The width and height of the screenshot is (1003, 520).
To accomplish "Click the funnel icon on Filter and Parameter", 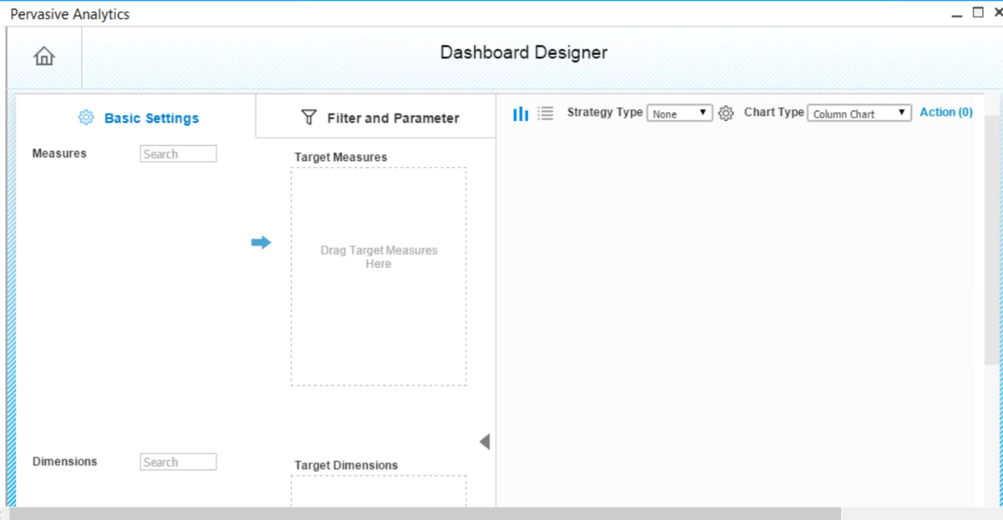I will [309, 117].
